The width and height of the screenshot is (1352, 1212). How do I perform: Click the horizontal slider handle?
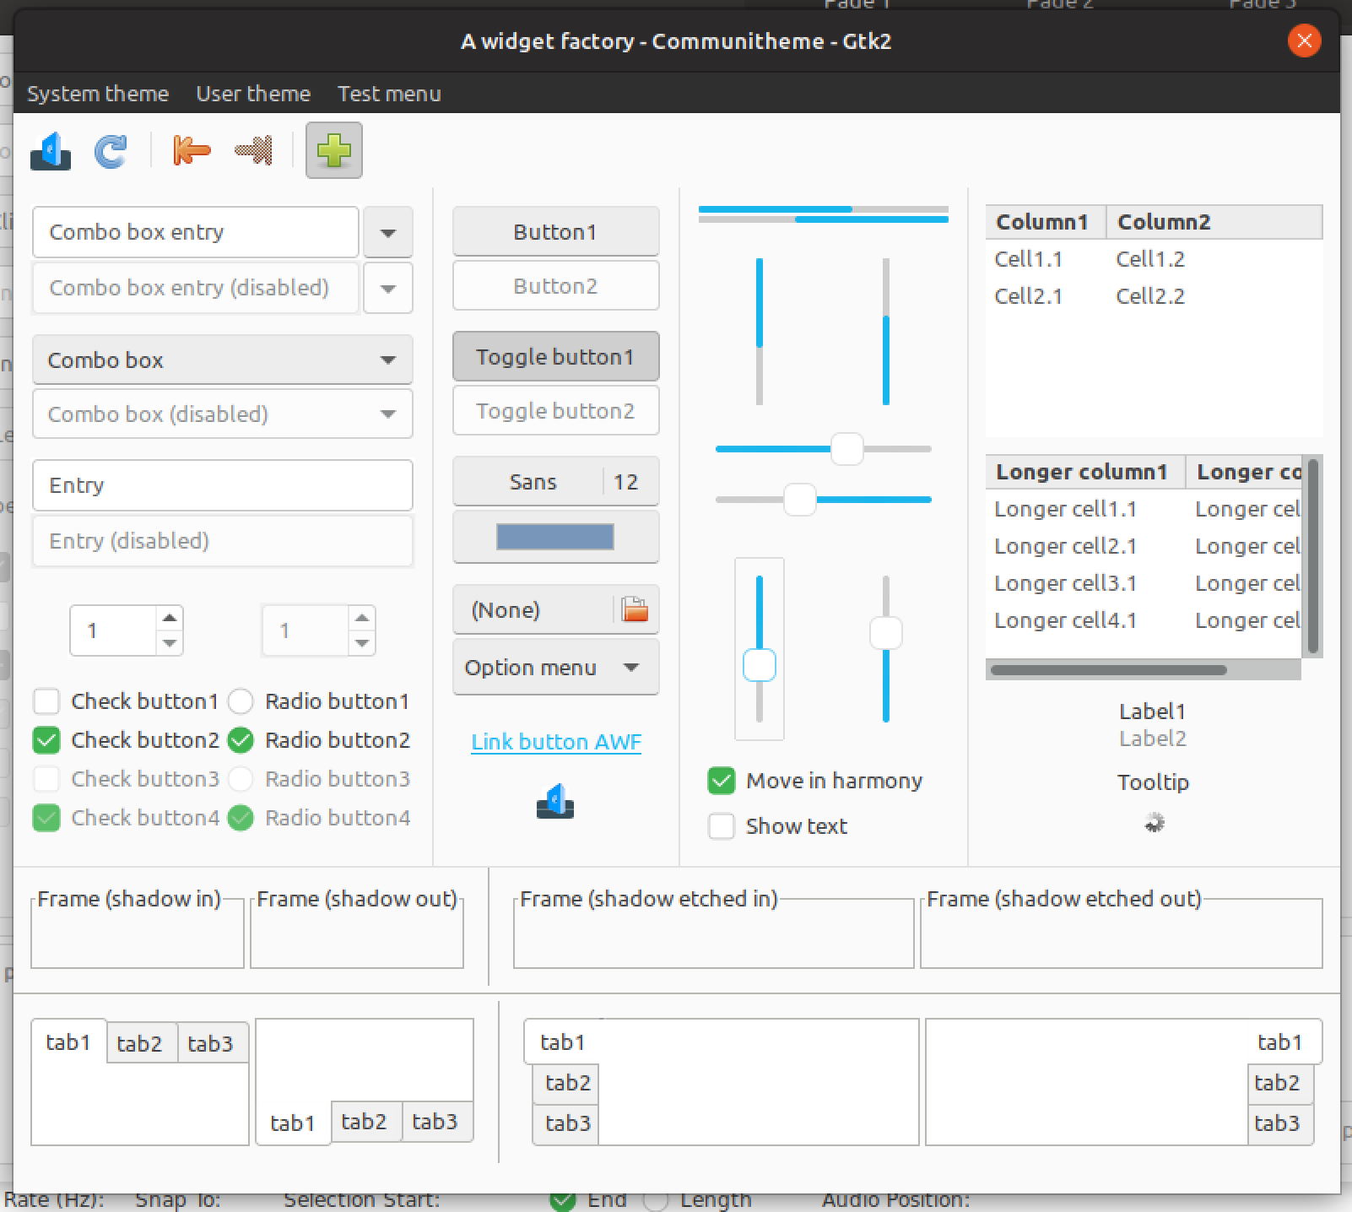847,449
